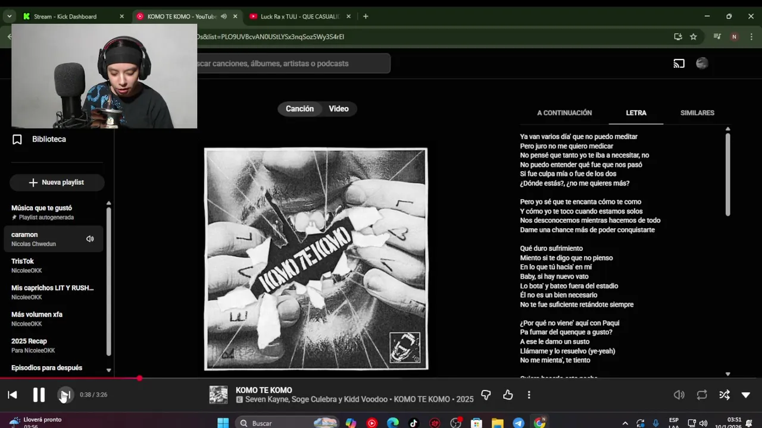
Task: Open File Explorer from the taskbar
Action: pyautogui.click(x=498, y=423)
